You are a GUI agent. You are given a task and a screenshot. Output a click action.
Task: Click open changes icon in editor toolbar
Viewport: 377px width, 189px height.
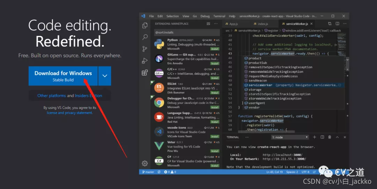pyautogui.click(x=330, y=24)
